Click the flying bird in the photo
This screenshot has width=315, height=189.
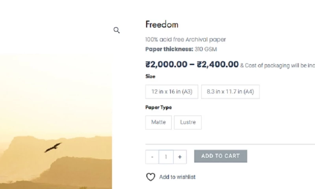53,147
